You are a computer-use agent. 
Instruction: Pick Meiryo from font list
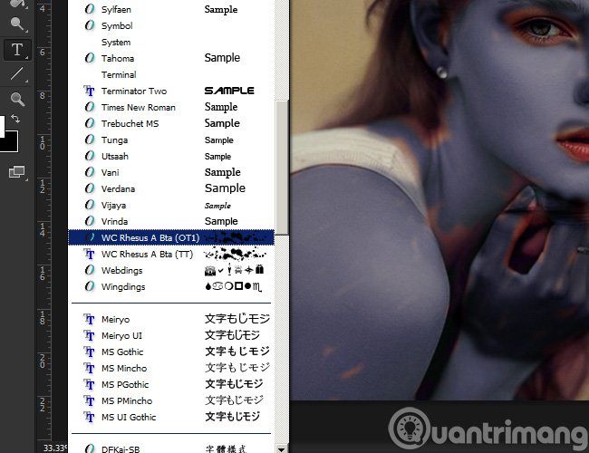pyautogui.click(x=171, y=319)
